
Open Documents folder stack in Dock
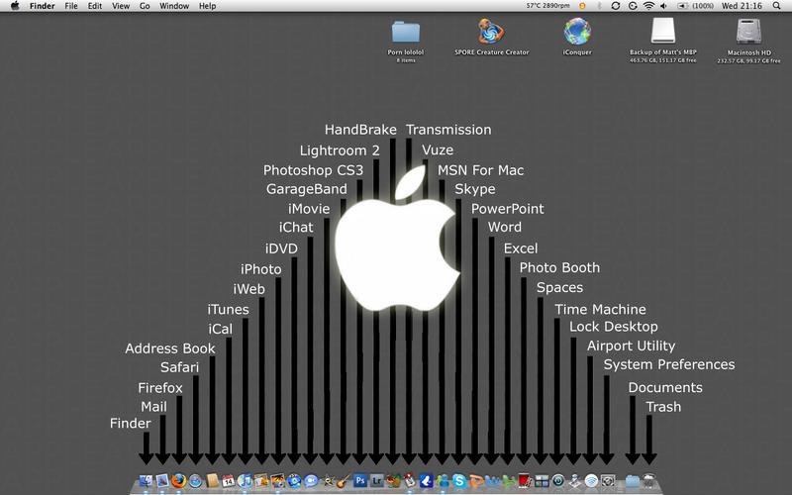pyautogui.click(x=633, y=480)
